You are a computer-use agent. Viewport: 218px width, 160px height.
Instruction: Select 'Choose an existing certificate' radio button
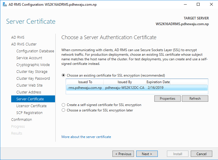pyautogui.click(x=63, y=75)
